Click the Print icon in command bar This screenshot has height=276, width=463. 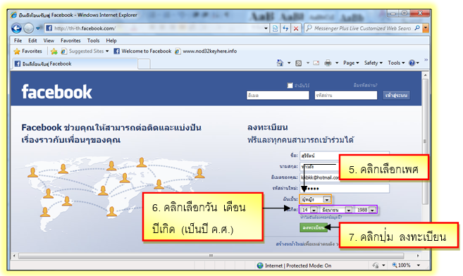pyautogui.click(x=328, y=63)
